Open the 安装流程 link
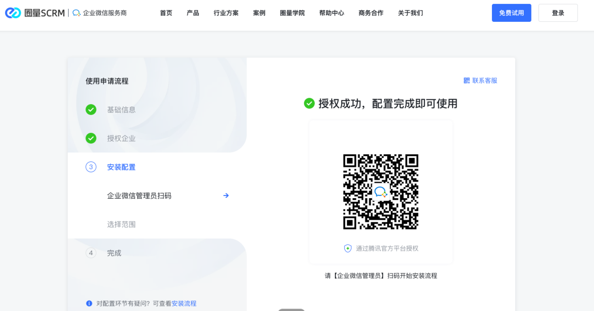 click(184, 303)
